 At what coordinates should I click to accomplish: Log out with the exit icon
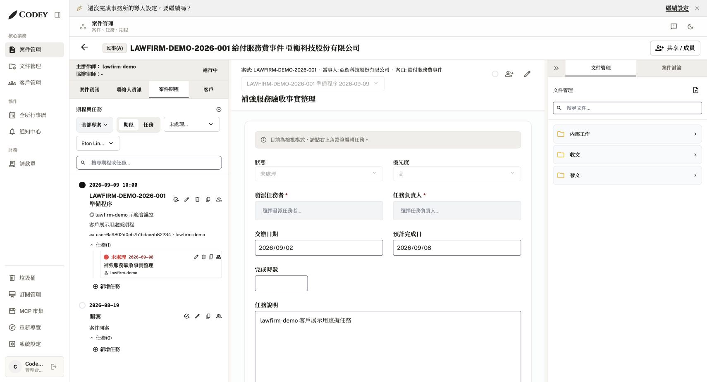coord(54,367)
